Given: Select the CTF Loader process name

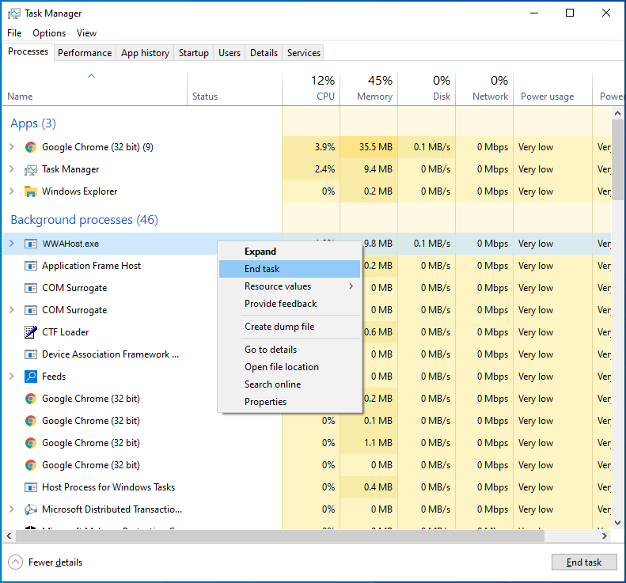Looking at the screenshot, I should (x=66, y=332).
